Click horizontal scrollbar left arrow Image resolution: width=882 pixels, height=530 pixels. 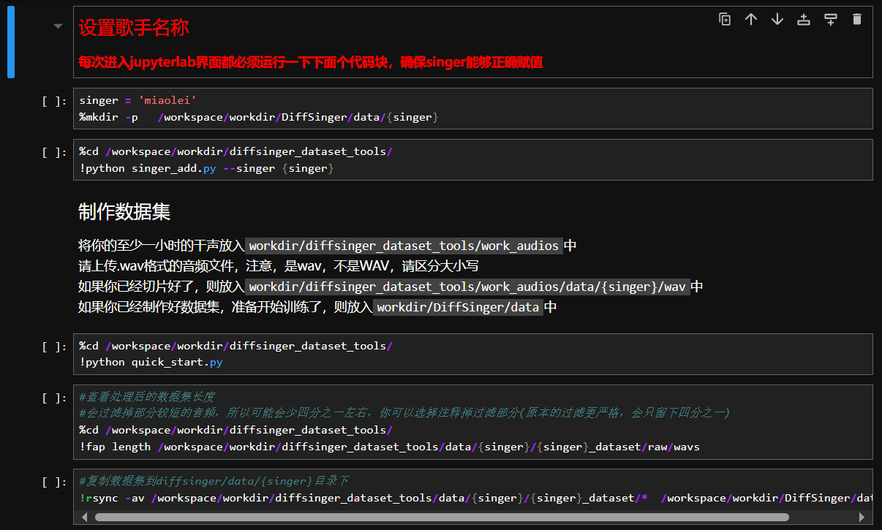pos(85,517)
